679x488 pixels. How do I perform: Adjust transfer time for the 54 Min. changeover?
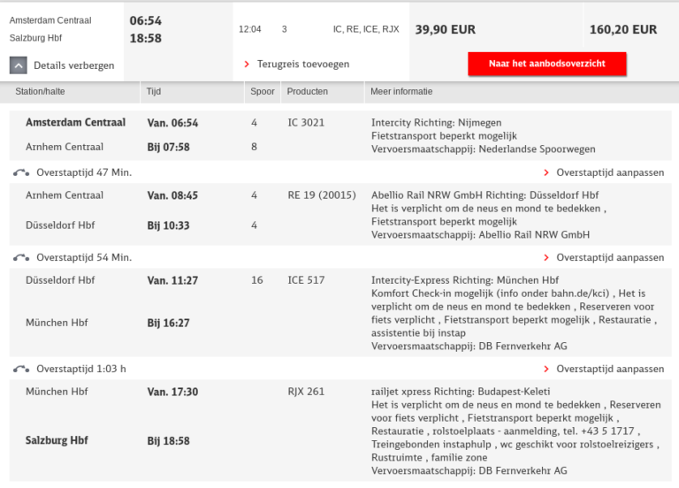pos(609,257)
